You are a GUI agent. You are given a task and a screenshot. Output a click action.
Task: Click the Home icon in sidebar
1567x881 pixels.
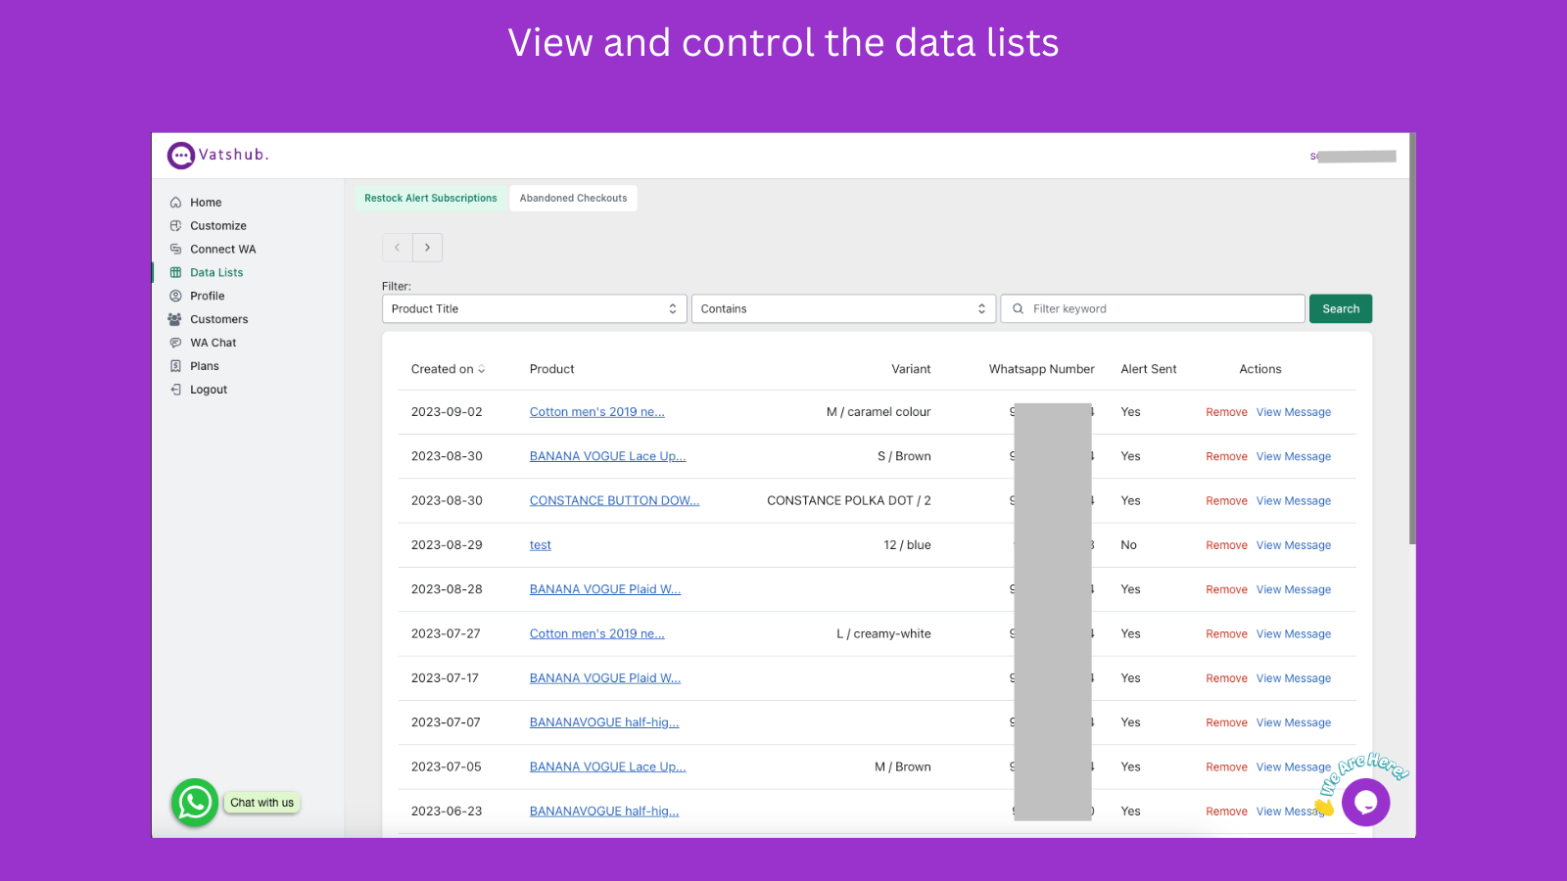pos(175,203)
